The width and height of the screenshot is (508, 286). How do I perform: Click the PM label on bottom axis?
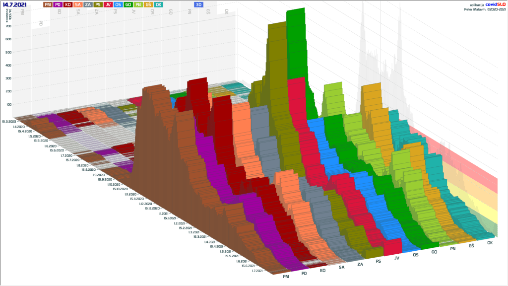coord(285,276)
